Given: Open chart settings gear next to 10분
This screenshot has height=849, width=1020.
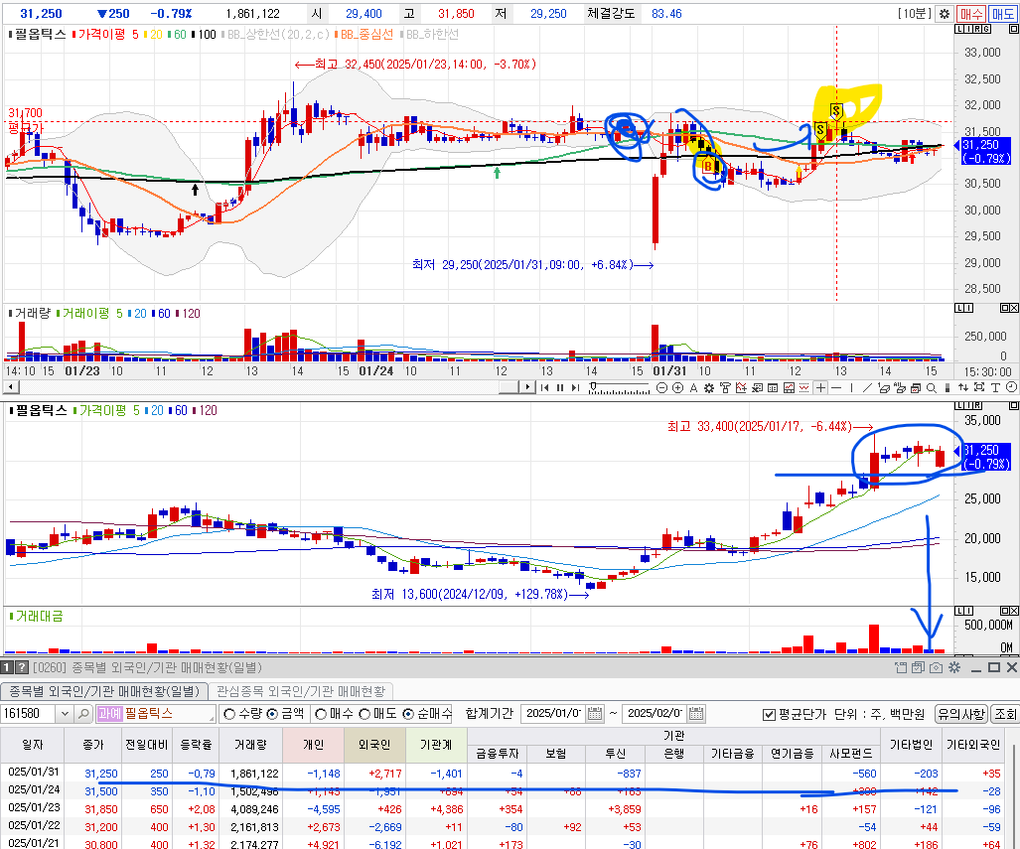Looking at the screenshot, I should pyautogui.click(x=945, y=14).
